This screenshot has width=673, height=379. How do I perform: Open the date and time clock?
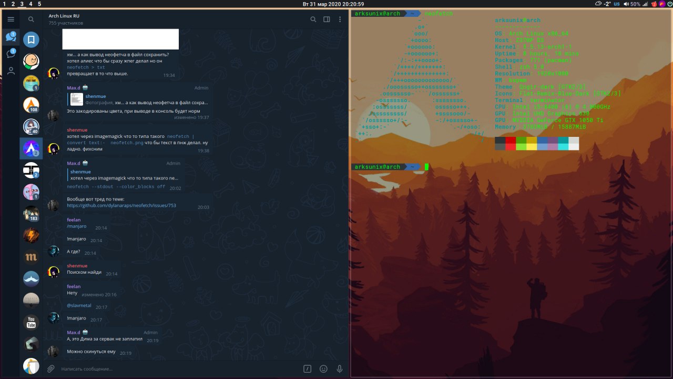click(x=333, y=4)
